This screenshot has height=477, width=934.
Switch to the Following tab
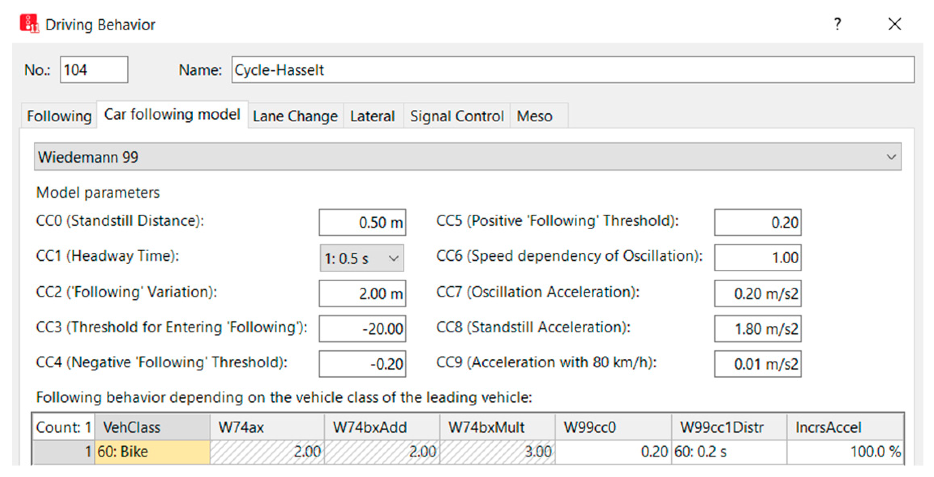pyautogui.click(x=59, y=116)
